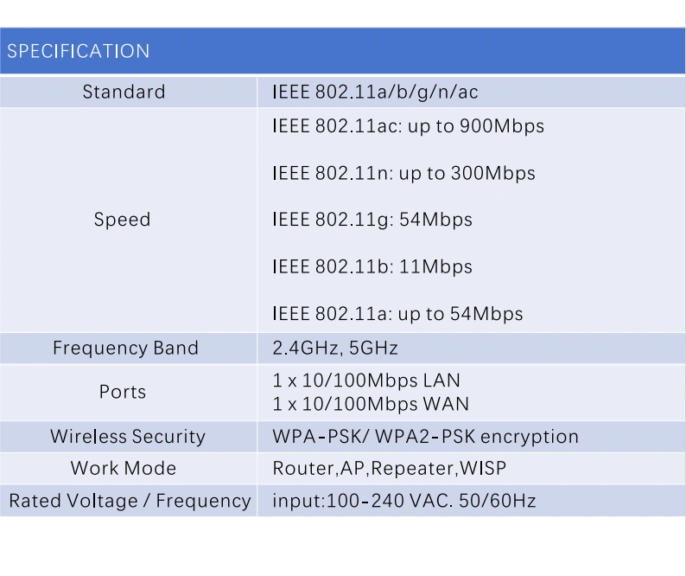Select the Rated Voltage / Frequency label
686x576 pixels.
pyautogui.click(x=130, y=501)
